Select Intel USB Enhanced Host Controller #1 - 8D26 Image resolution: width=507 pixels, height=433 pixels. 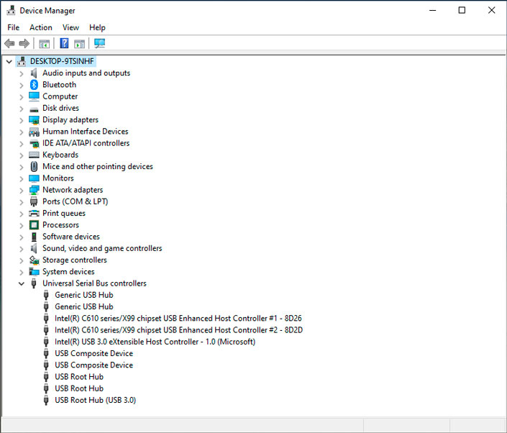[178, 318]
